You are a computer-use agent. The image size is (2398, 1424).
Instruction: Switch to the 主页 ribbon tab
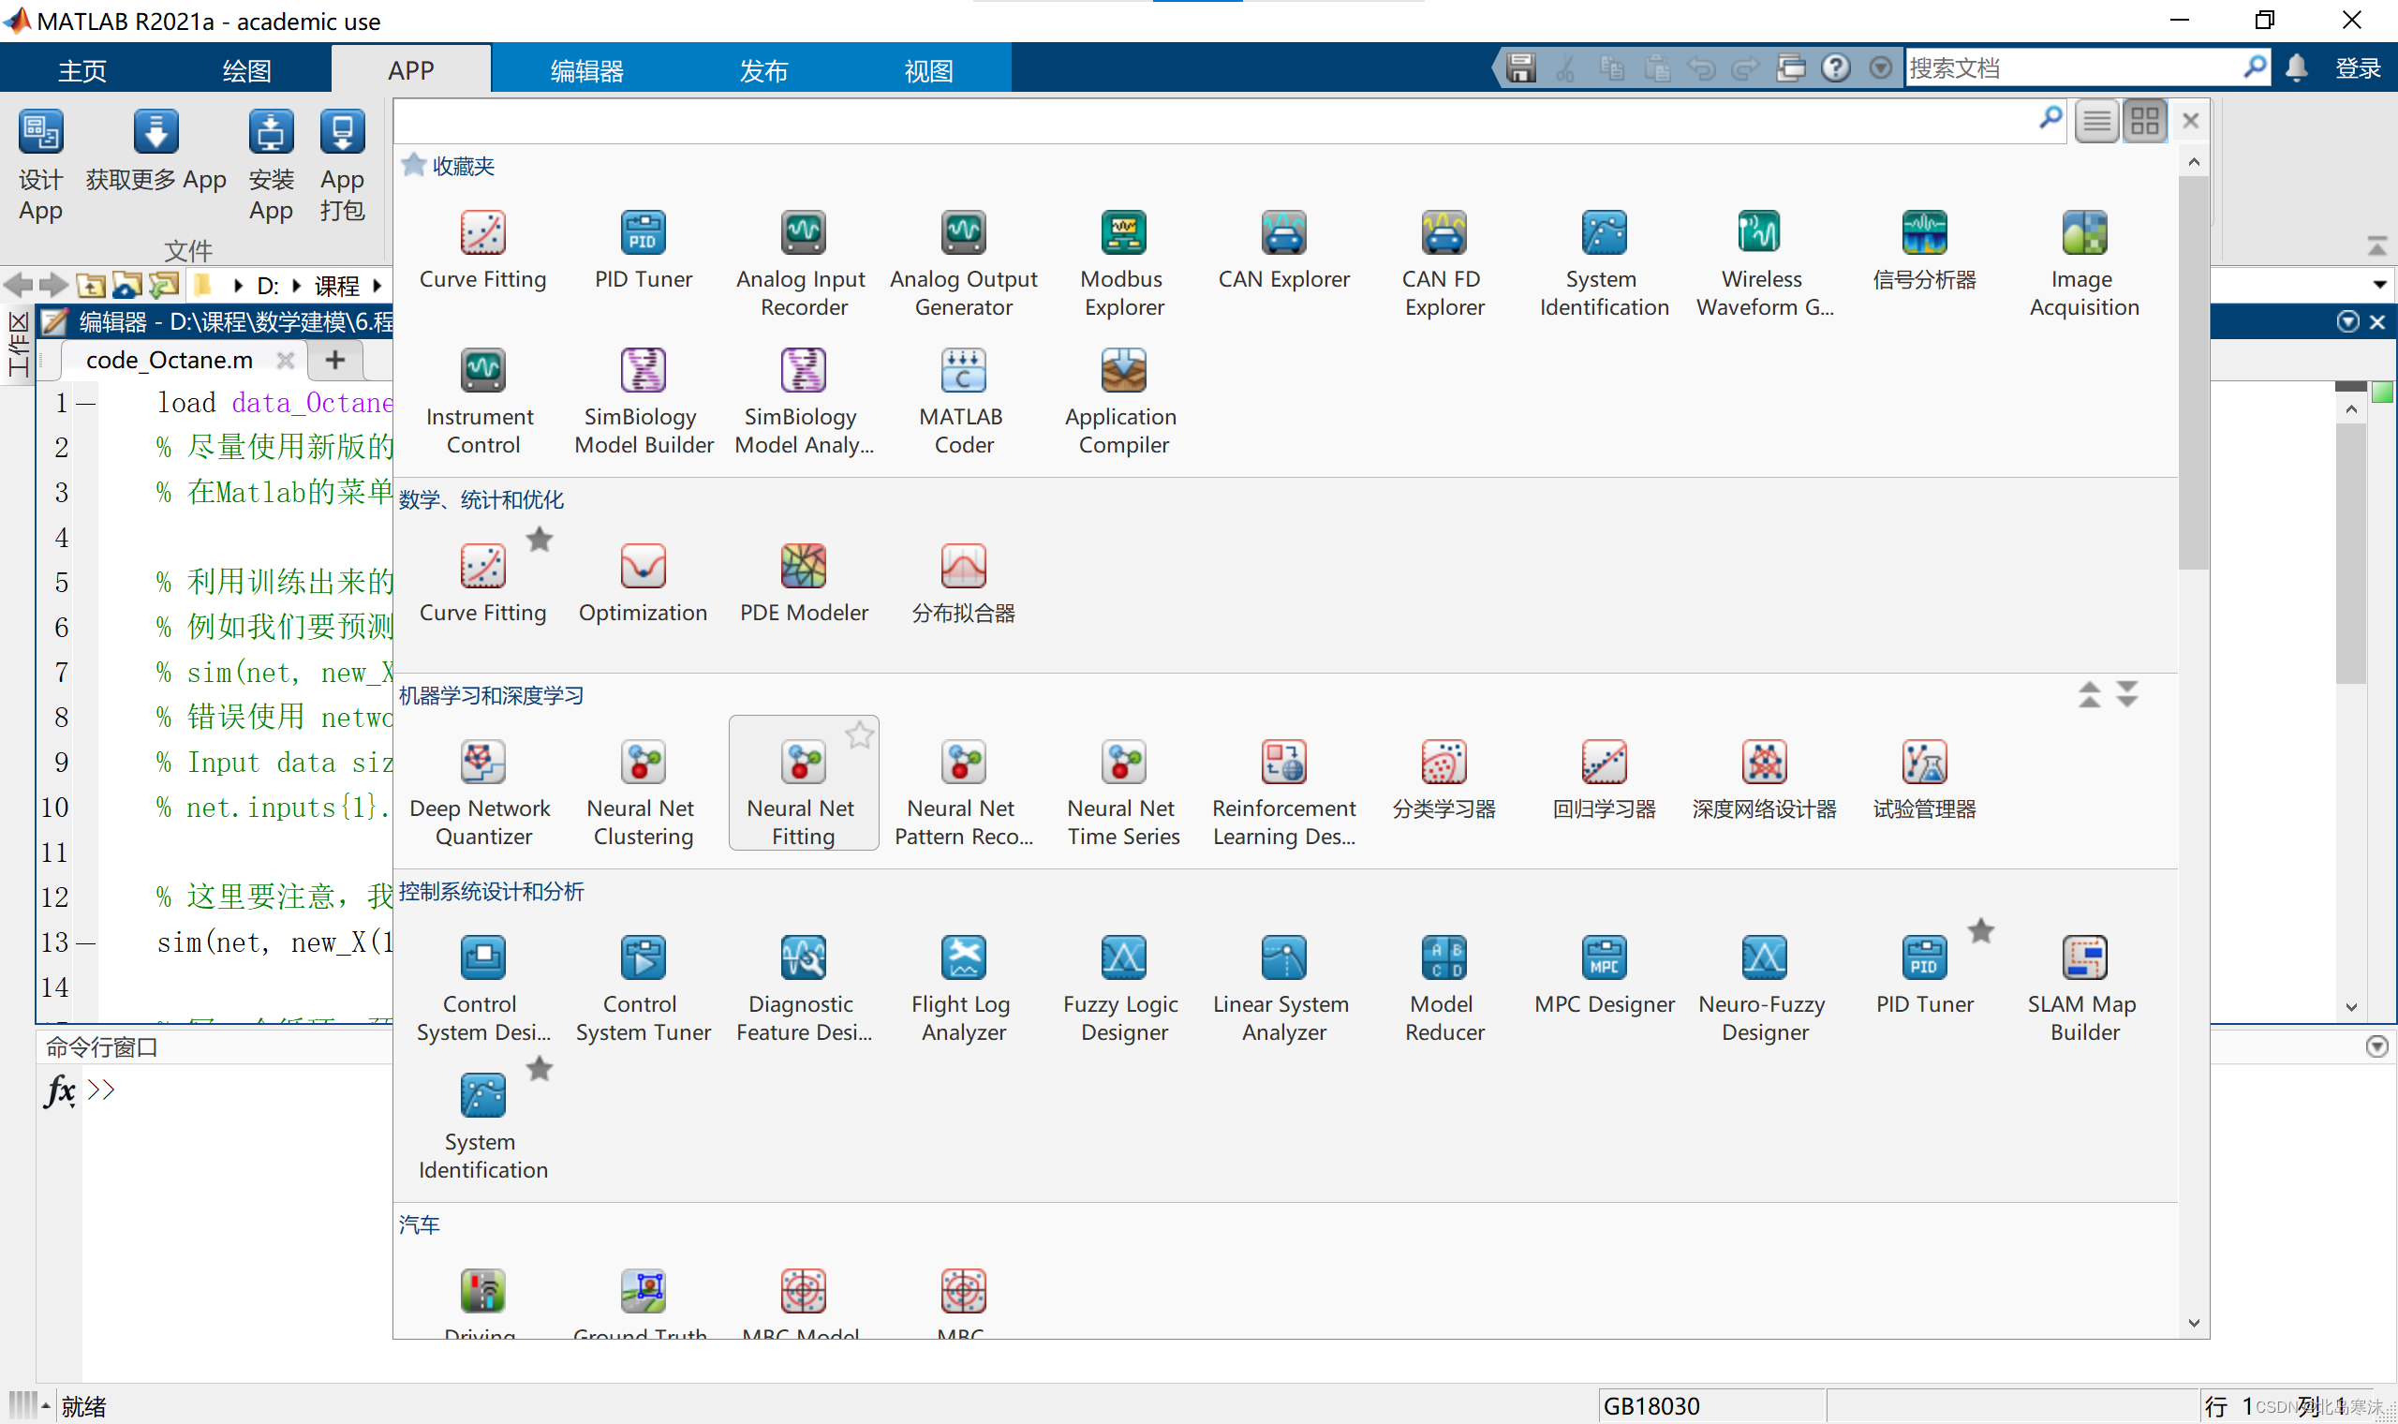pyautogui.click(x=82, y=70)
